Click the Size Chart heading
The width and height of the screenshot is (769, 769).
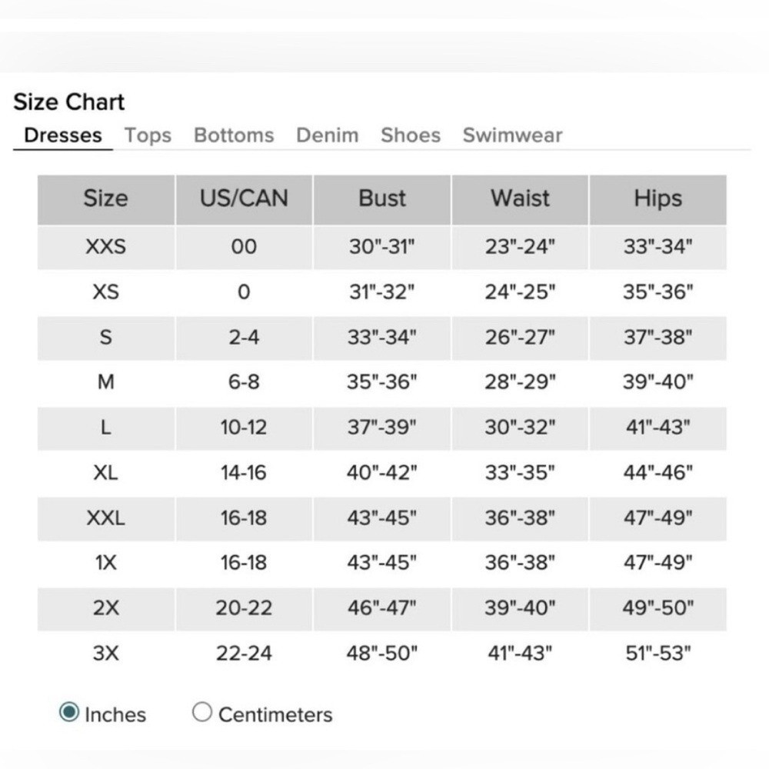68,102
